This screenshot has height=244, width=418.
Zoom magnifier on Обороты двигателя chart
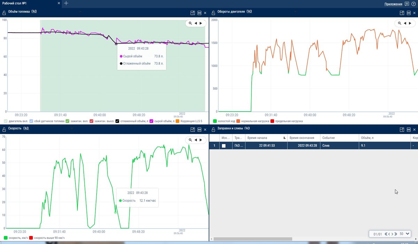pyautogui.click(x=399, y=23)
